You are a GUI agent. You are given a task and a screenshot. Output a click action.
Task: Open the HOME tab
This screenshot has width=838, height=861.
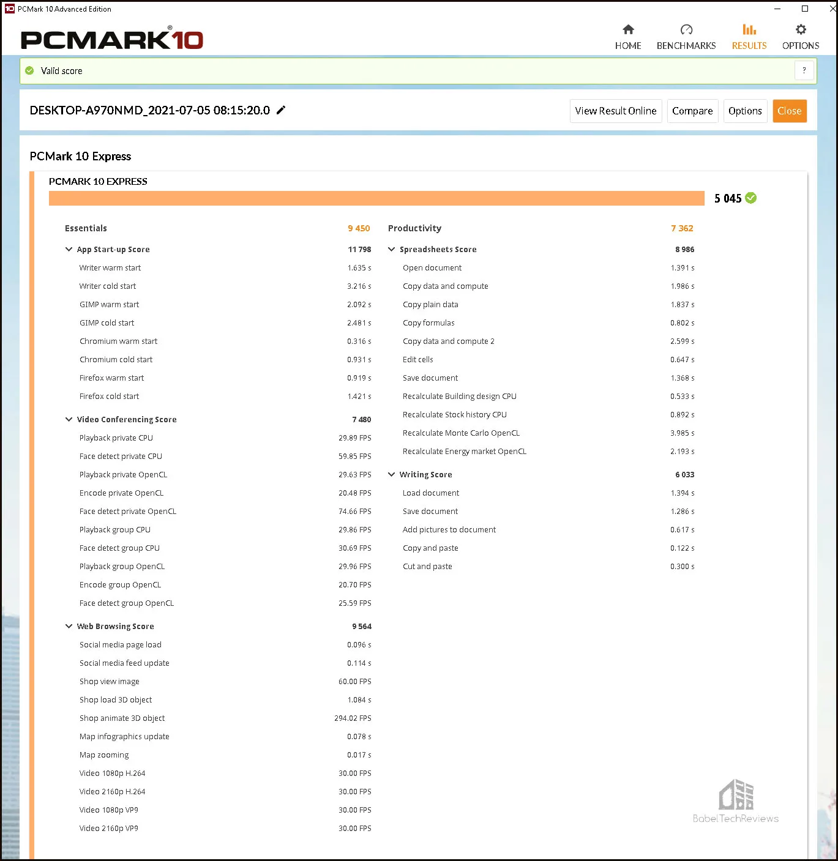628,37
